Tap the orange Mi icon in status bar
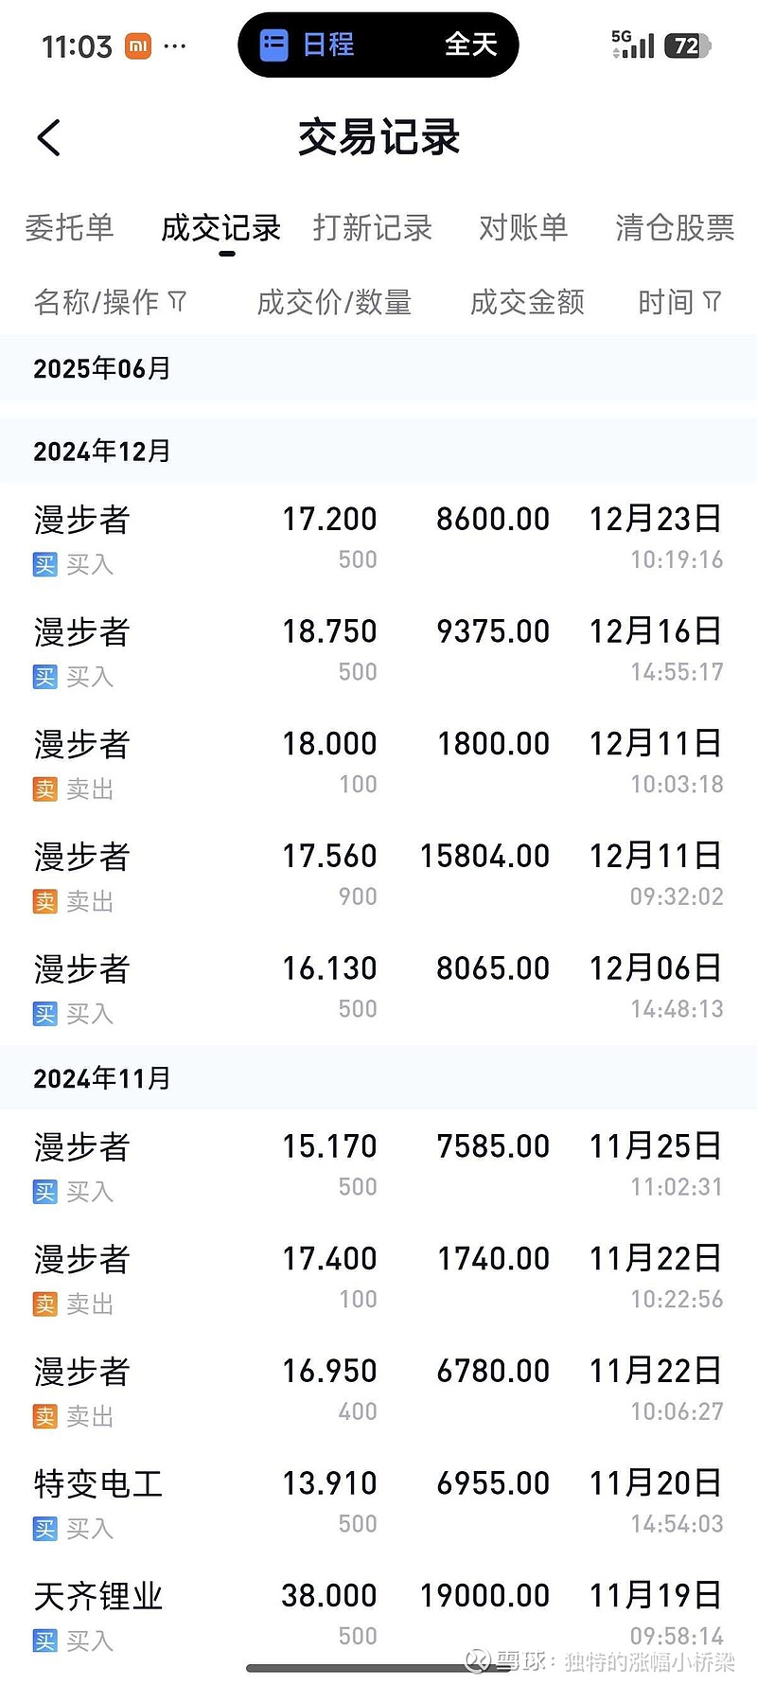The image size is (757, 1685). point(138,45)
